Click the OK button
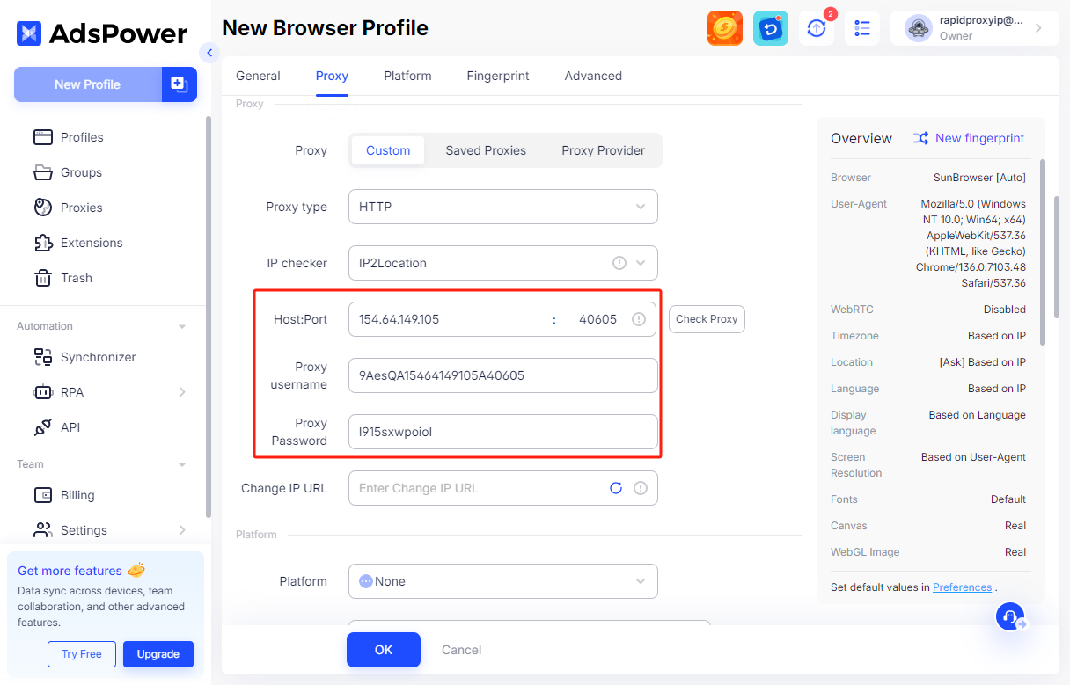1070x685 pixels. pyautogui.click(x=384, y=650)
